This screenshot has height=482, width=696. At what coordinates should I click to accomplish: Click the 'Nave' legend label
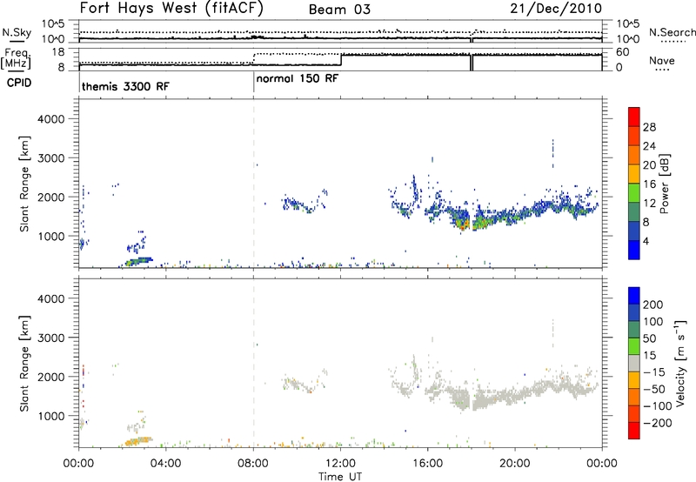[662, 61]
